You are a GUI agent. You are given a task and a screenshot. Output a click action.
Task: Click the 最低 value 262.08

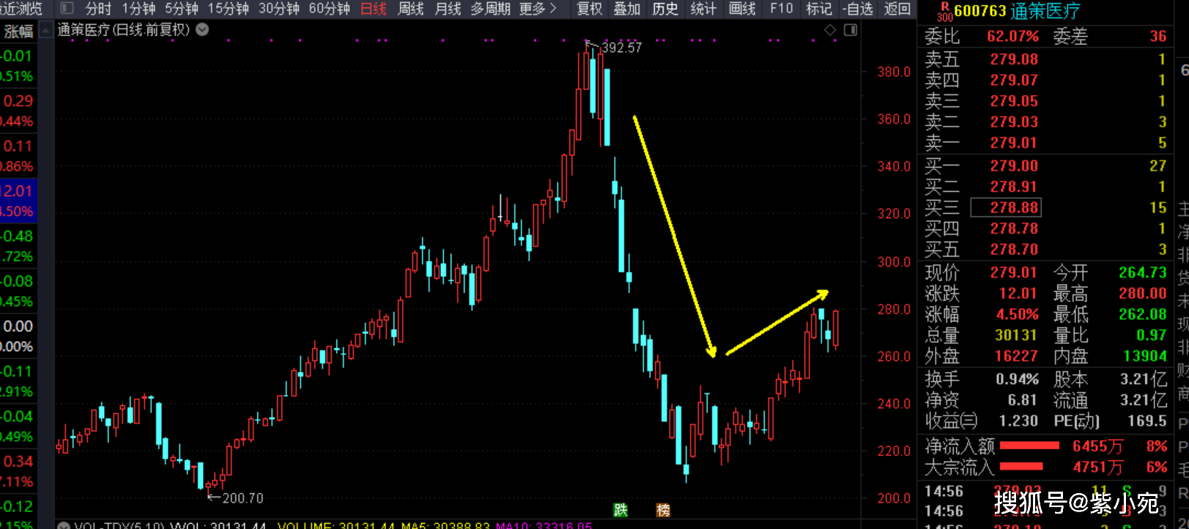pos(1142,314)
